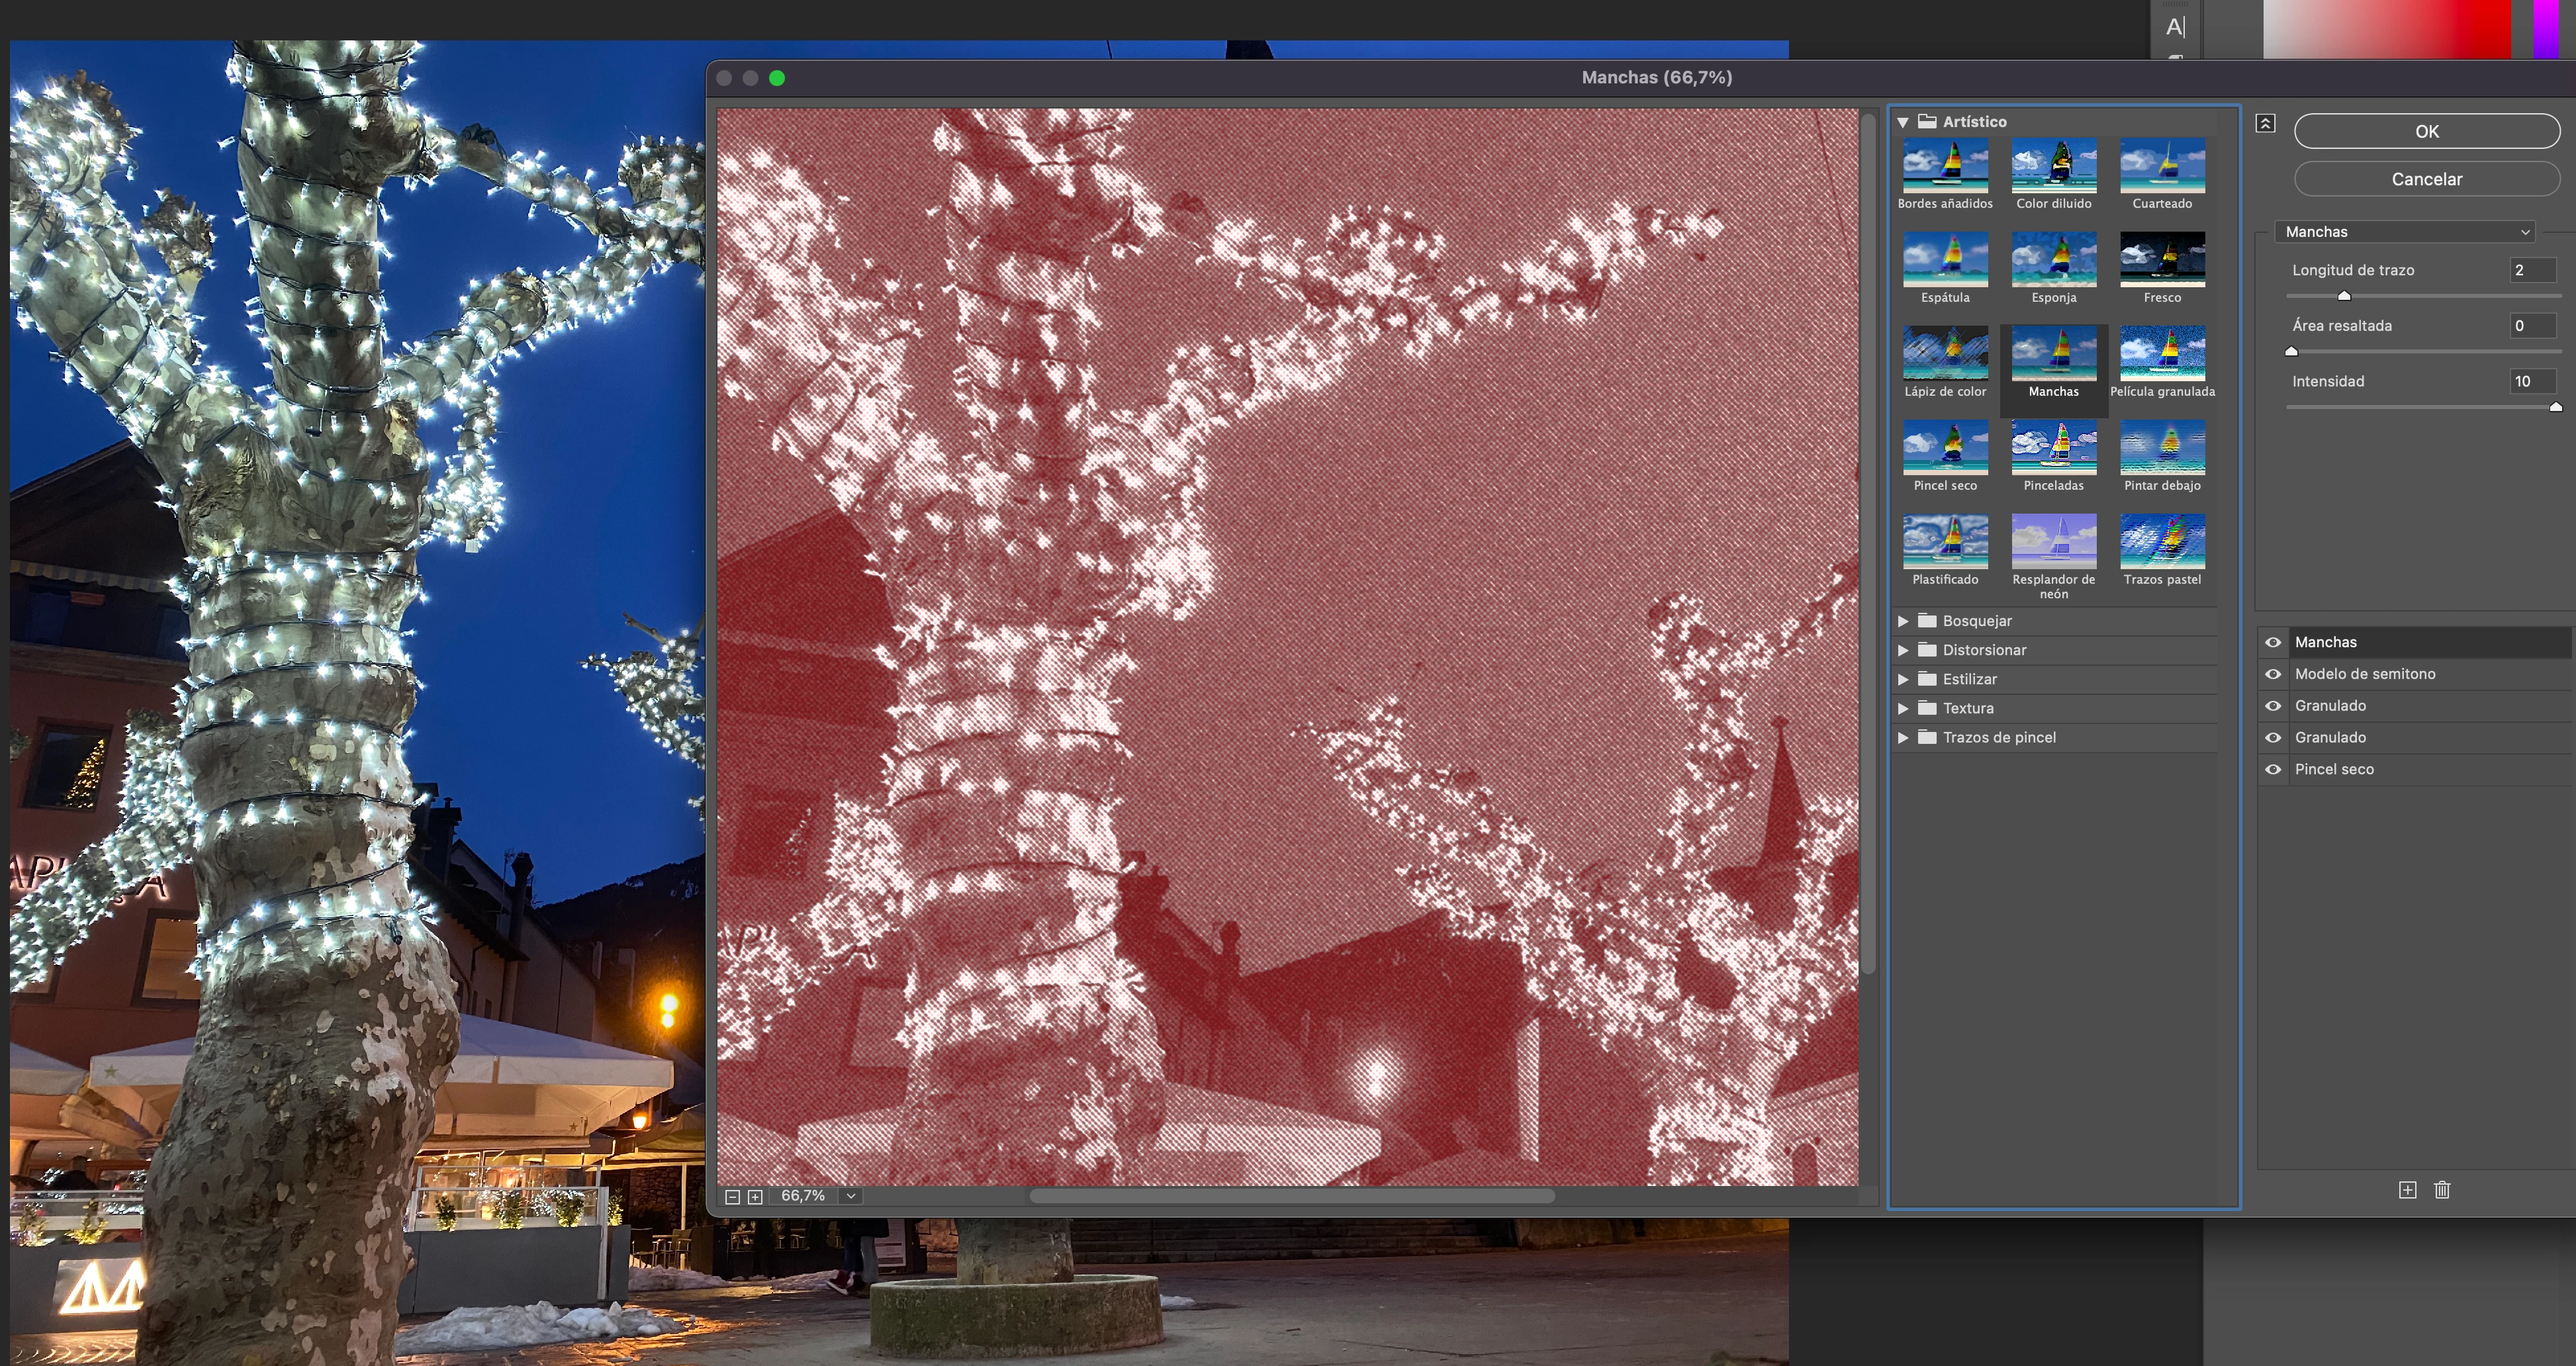The height and width of the screenshot is (1366, 2576).
Task: Open the Manchas filter dropdown
Action: coord(2405,232)
